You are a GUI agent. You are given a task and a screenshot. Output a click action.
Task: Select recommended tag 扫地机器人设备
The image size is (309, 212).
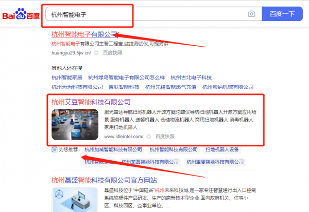click(x=222, y=150)
